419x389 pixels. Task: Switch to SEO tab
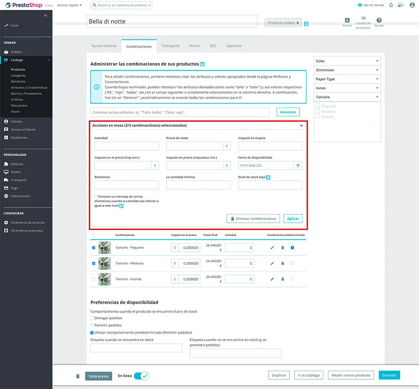(213, 46)
